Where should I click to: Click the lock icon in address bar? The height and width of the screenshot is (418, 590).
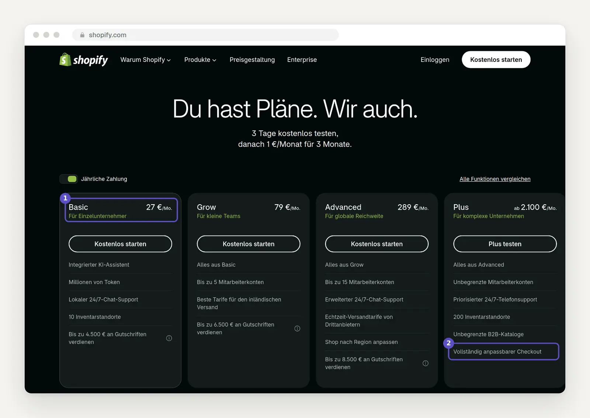(82, 35)
